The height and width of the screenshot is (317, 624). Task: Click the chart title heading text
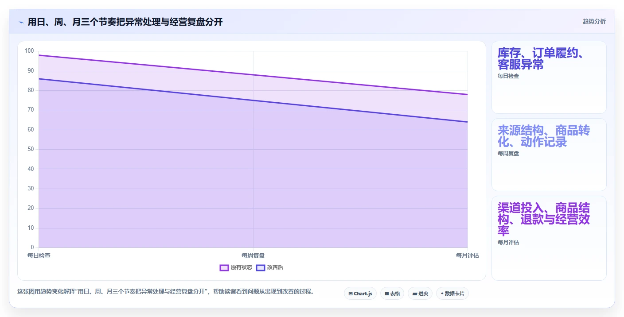click(x=125, y=22)
